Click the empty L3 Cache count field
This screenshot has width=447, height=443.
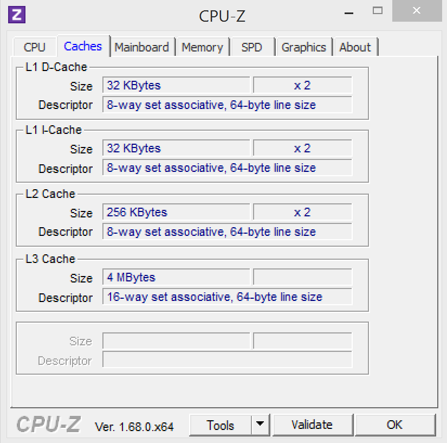[x=302, y=277]
